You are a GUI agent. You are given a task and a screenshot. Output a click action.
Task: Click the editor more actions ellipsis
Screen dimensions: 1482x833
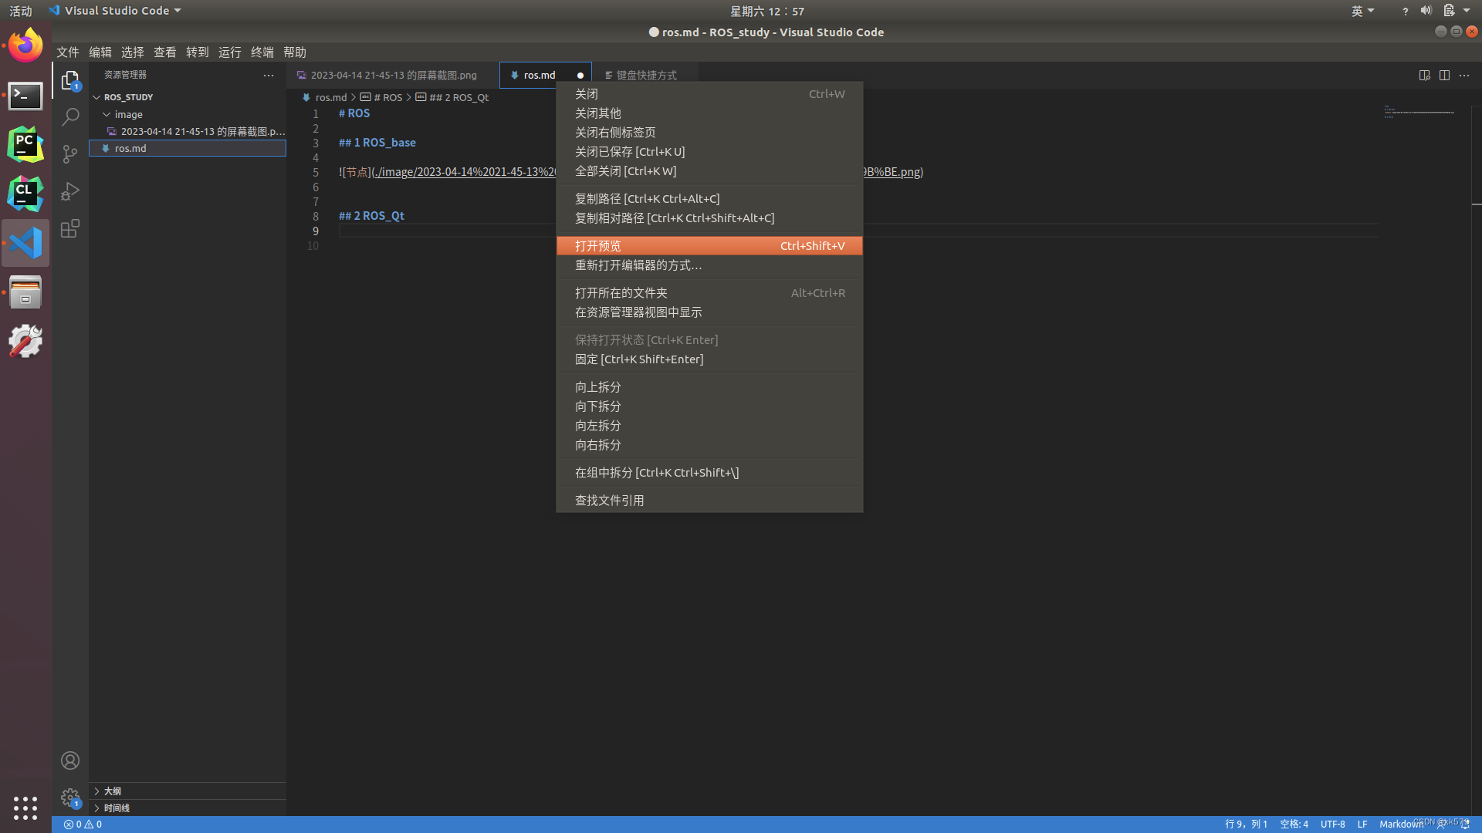(x=1464, y=75)
